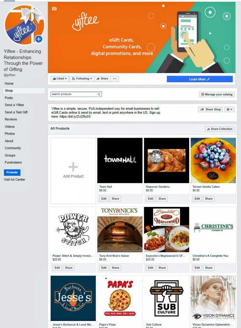The width and height of the screenshot is (241, 328).
Task: Click the blue Promote button
Action: point(12,172)
